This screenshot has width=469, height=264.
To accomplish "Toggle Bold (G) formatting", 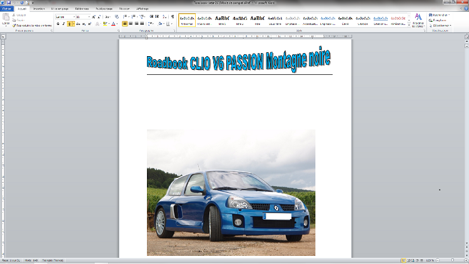I will 58,24.
